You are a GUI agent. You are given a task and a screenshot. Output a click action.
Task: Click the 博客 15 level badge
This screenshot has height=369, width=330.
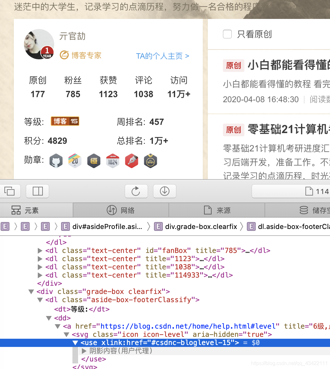(65, 121)
